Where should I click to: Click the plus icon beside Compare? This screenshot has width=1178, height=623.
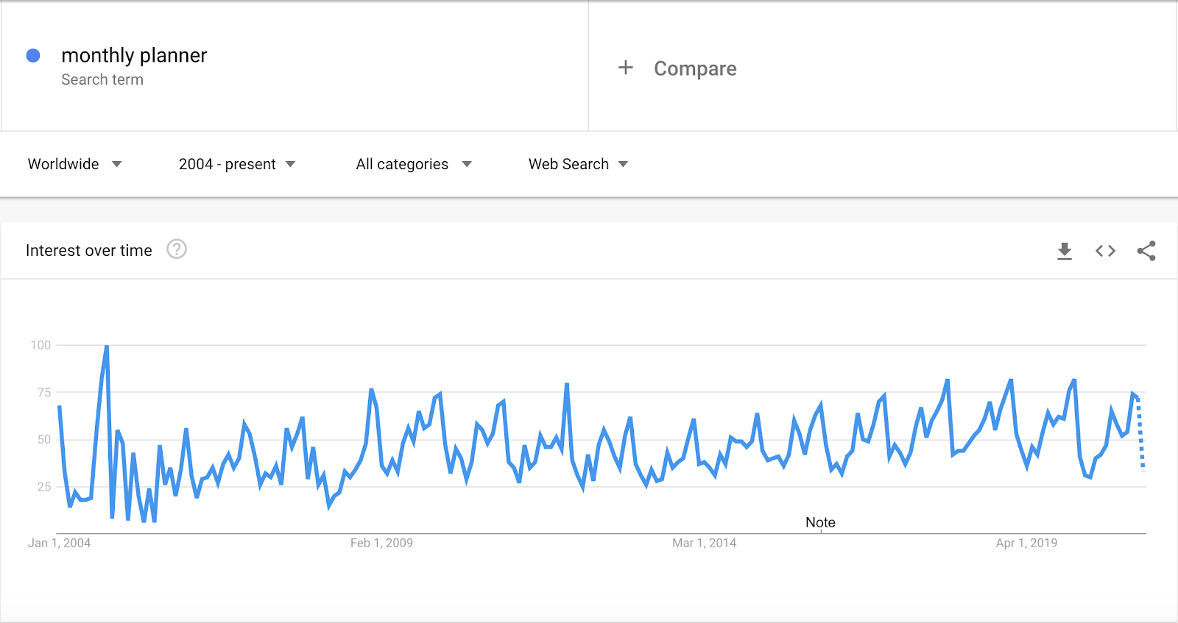coord(626,68)
